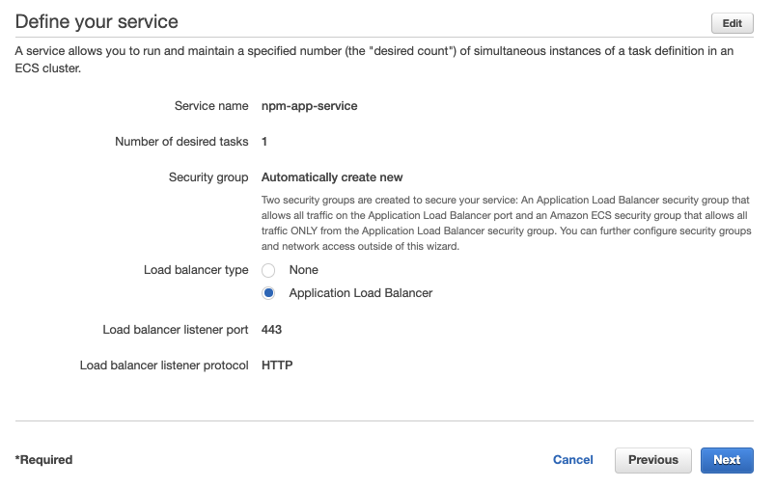Image resolution: width=775 pixels, height=488 pixels.
Task: Click the "Load balancer type" label
Action: point(196,270)
